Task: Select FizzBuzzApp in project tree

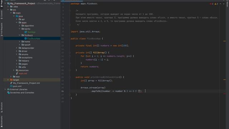Action: pyautogui.click(x=32, y=38)
